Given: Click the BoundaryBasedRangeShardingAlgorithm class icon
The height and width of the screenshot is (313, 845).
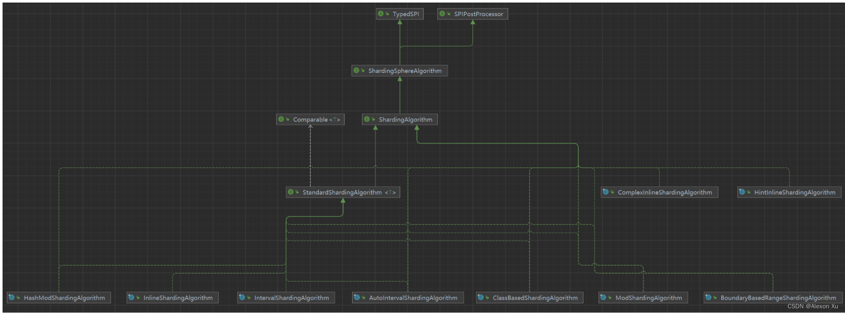Looking at the screenshot, I should tap(709, 297).
